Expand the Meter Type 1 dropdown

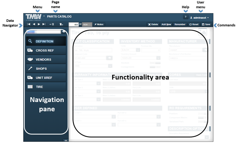point(98,83)
